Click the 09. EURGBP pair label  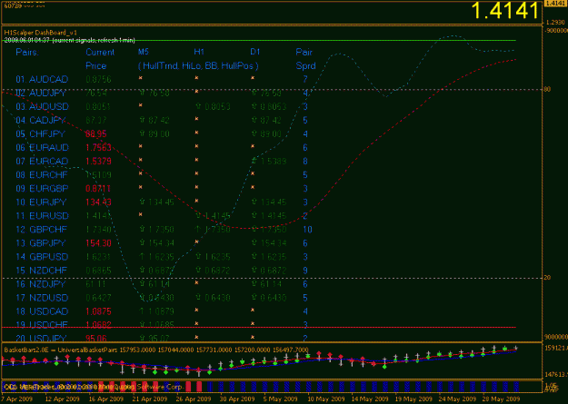[x=42, y=189]
